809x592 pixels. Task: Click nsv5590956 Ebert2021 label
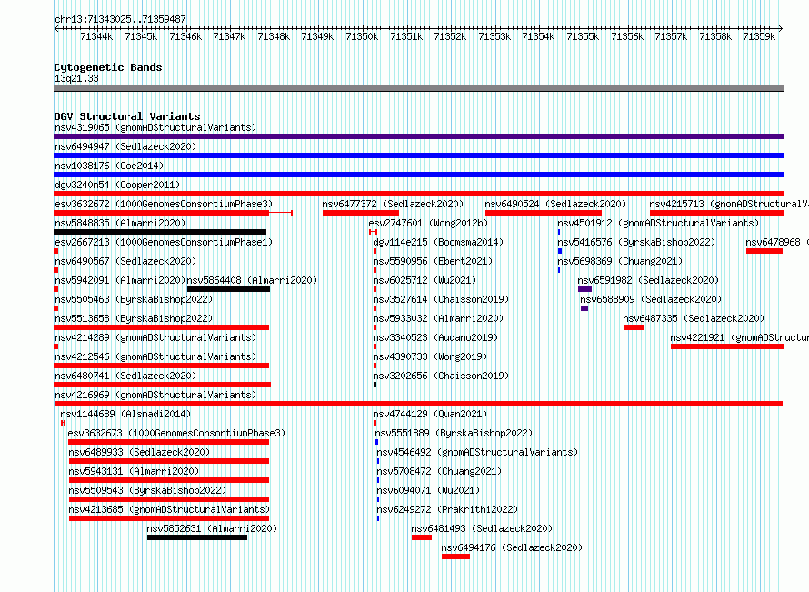point(433,261)
